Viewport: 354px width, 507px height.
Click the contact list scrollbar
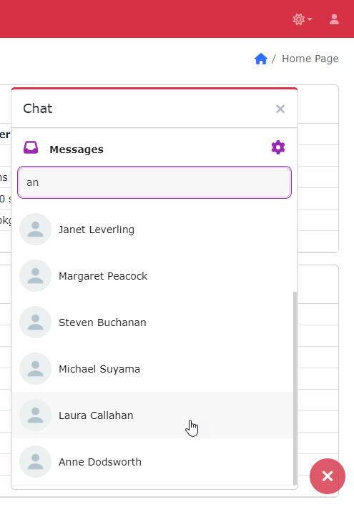pyautogui.click(x=295, y=388)
